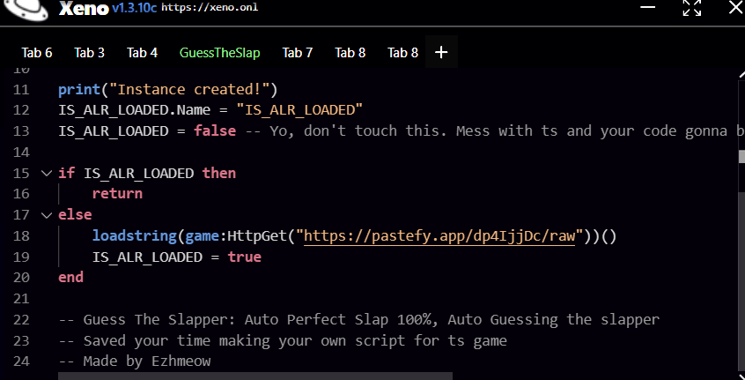Open the new tab plus button
The image size is (745, 380).
(441, 52)
